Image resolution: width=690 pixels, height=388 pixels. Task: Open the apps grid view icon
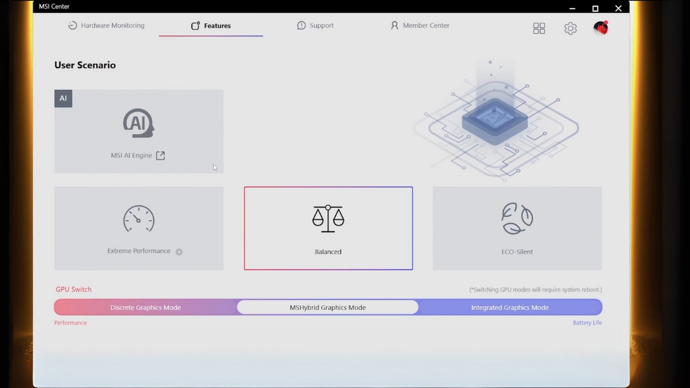coord(539,29)
